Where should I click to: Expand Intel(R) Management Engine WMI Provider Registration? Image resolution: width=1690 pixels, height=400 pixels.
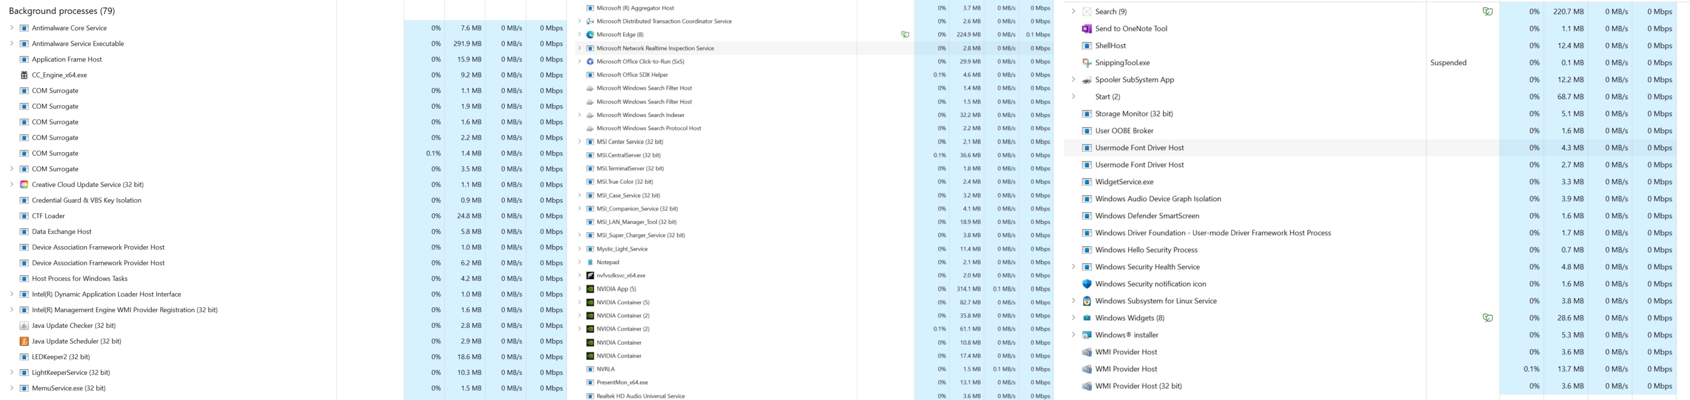[11, 309]
